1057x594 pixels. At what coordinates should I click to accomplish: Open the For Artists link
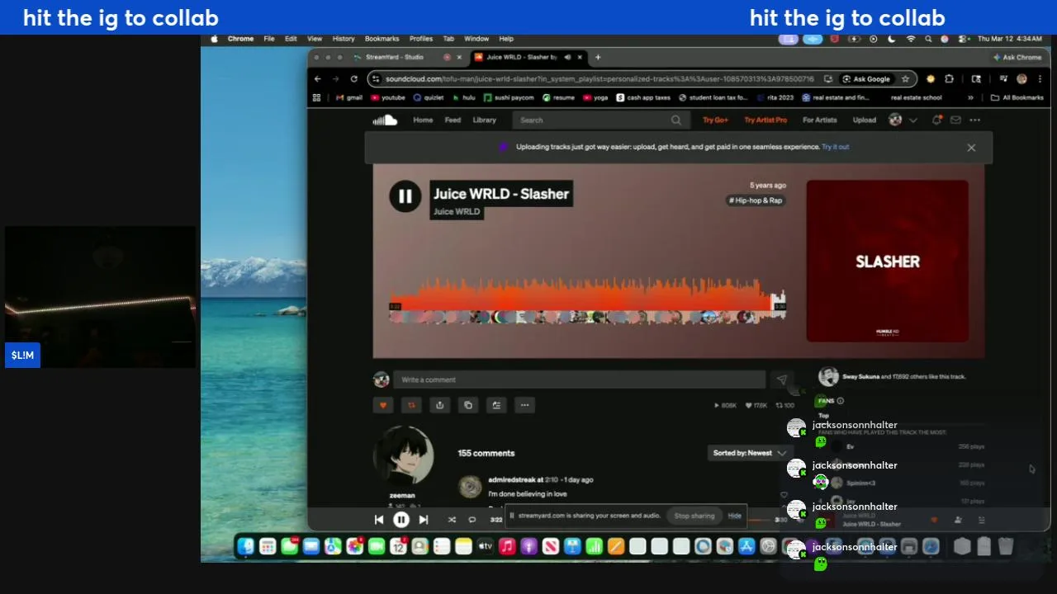819,120
